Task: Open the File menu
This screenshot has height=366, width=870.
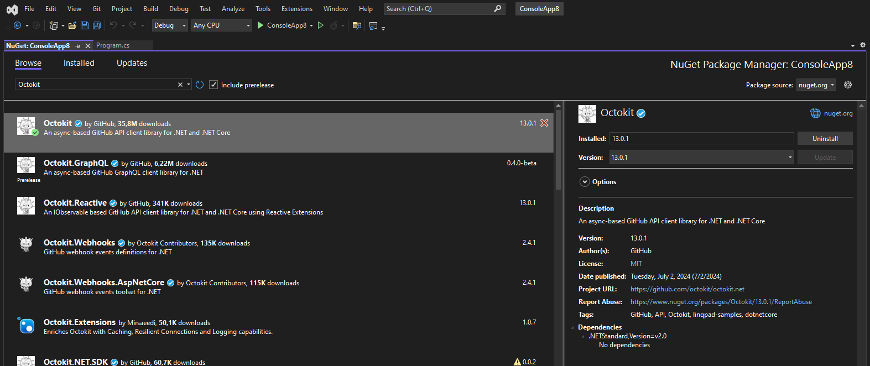Action: click(29, 9)
